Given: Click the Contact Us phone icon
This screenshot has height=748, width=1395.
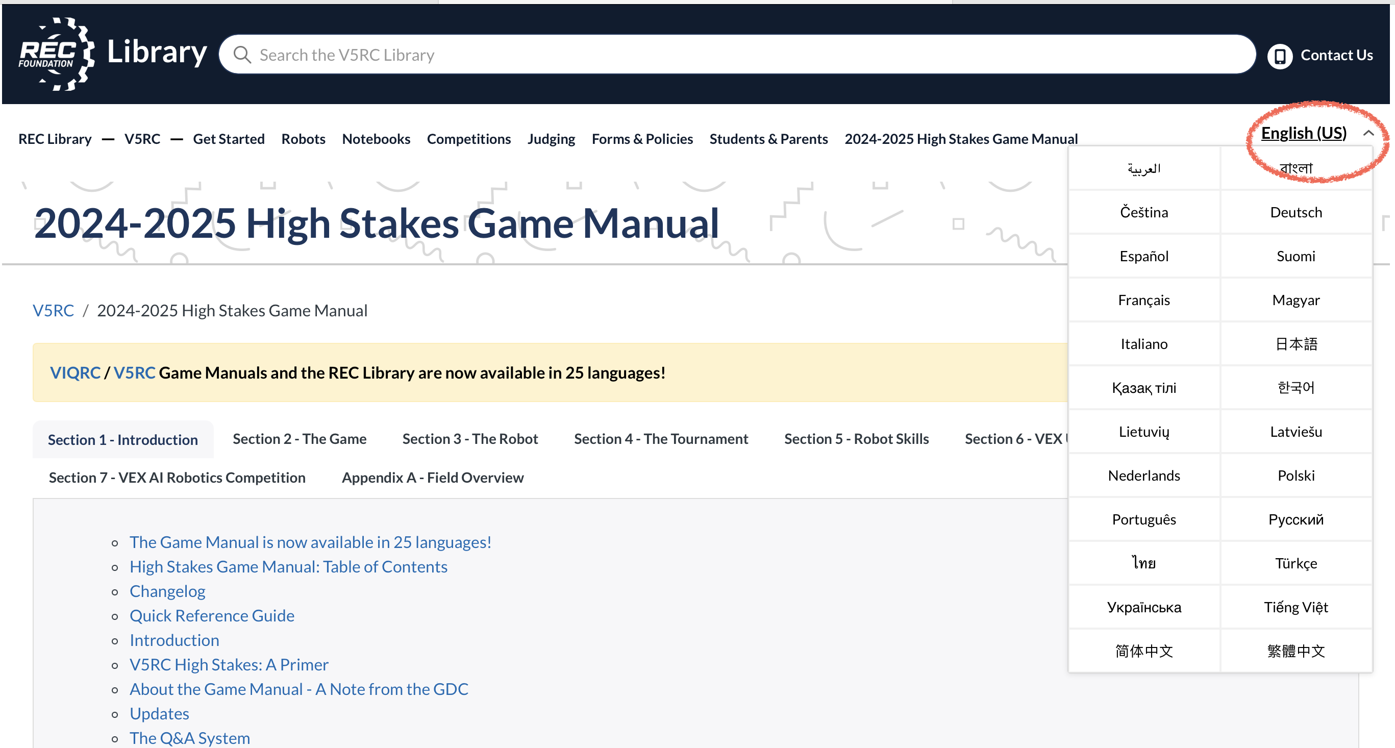Looking at the screenshot, I should point(1280,56).
